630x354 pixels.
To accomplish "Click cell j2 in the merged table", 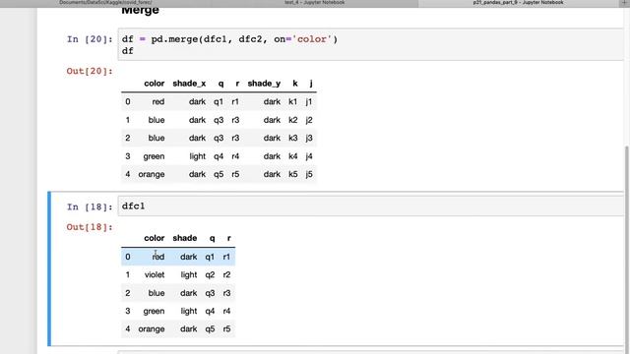I will click(309, 120).
